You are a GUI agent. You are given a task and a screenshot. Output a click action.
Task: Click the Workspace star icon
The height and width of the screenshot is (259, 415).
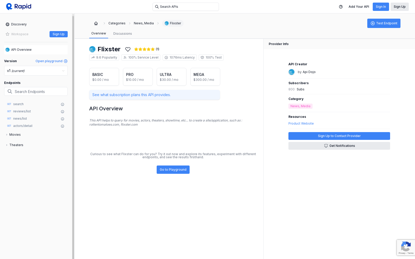8,34
